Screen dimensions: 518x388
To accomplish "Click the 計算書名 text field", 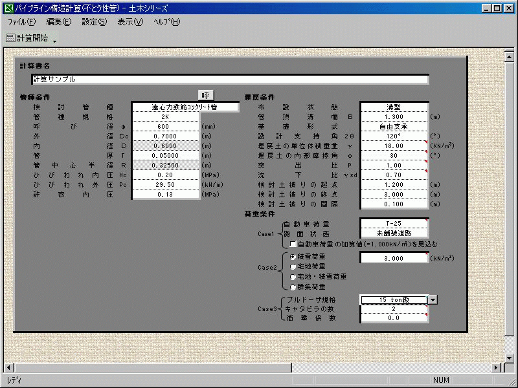I will tap(230, 80).
